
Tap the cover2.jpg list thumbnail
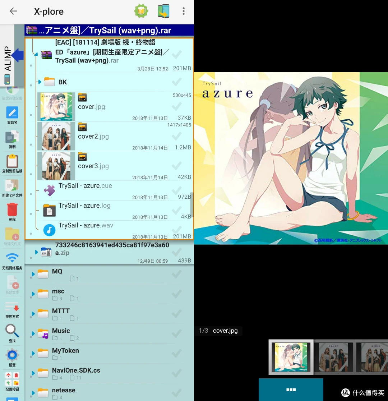[56, 136]
